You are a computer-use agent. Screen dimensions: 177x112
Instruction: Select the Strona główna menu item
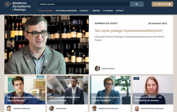pos(45,11)
